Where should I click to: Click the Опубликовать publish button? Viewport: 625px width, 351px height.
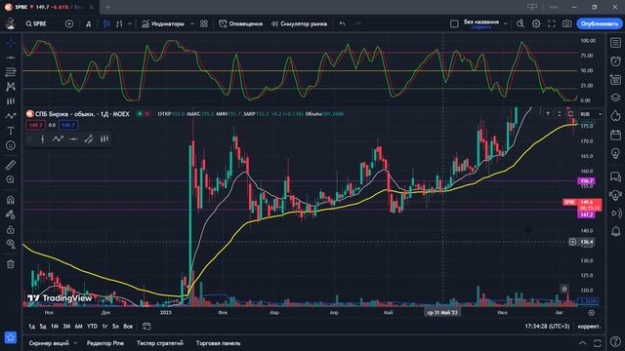tap(599, 23)
